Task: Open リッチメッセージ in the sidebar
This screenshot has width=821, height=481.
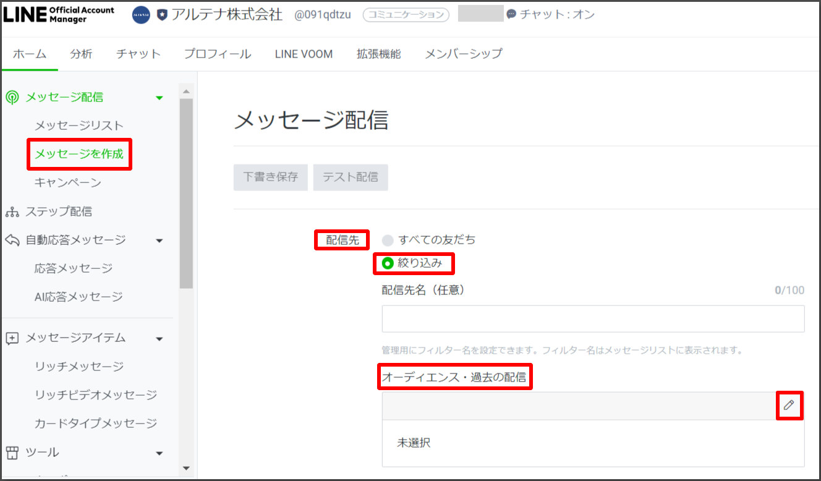Action: tap(79, 367)
